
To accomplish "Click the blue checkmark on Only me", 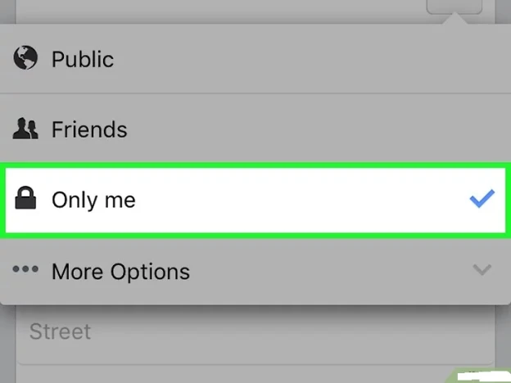I will (x=482, y=198).
